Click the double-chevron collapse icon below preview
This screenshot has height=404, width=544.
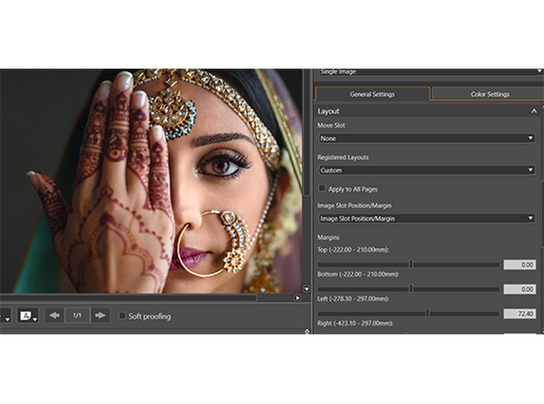(307, 332)
